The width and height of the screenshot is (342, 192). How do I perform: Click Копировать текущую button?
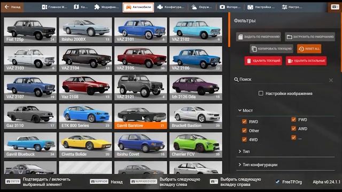coord(271,49)
